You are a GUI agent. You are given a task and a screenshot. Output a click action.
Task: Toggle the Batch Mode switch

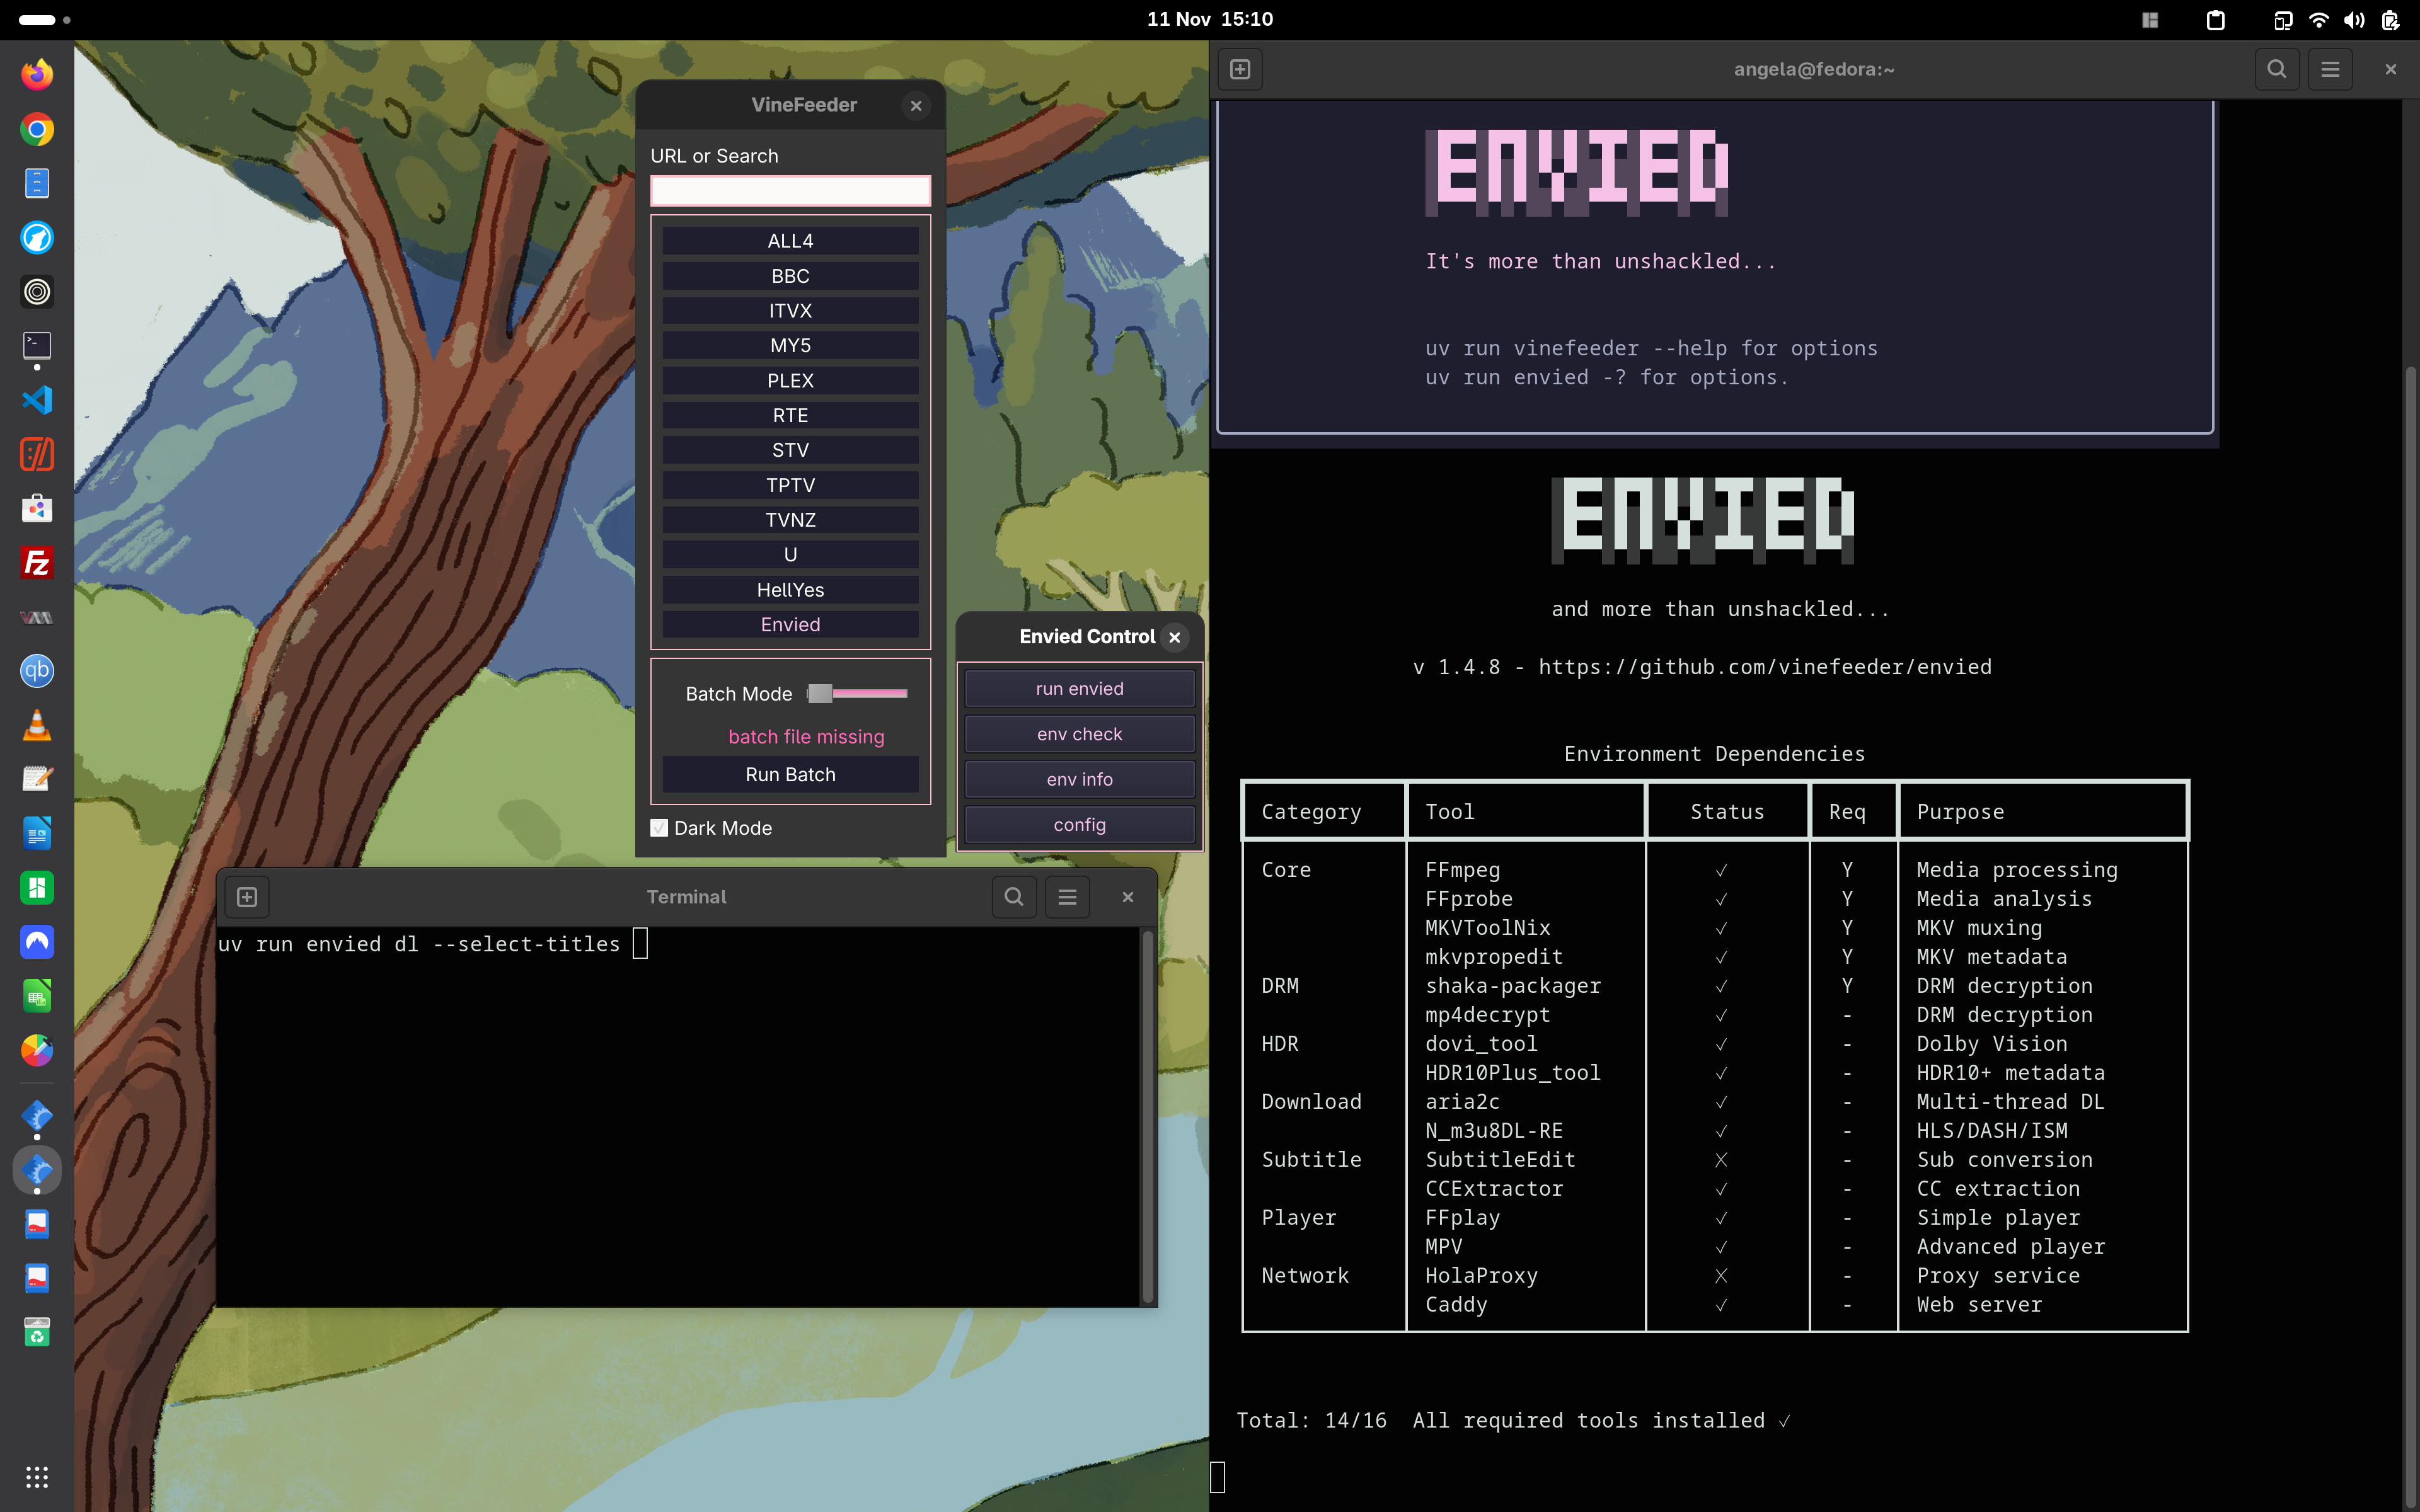point(858,693)
